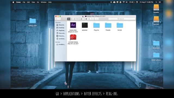The height and width of the screenshot is (98, 174).
Task: Open the Help menu
Action: (x=50, y=2)
